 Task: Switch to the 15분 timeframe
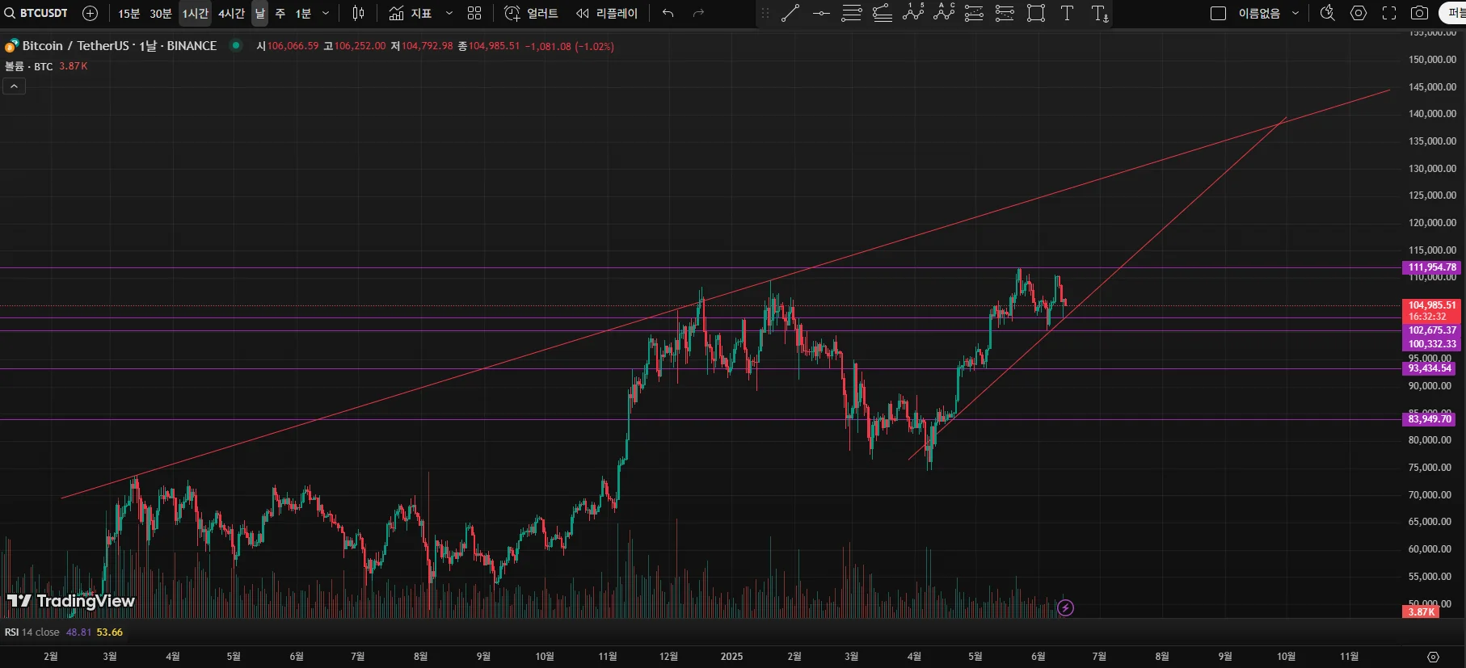129,13
